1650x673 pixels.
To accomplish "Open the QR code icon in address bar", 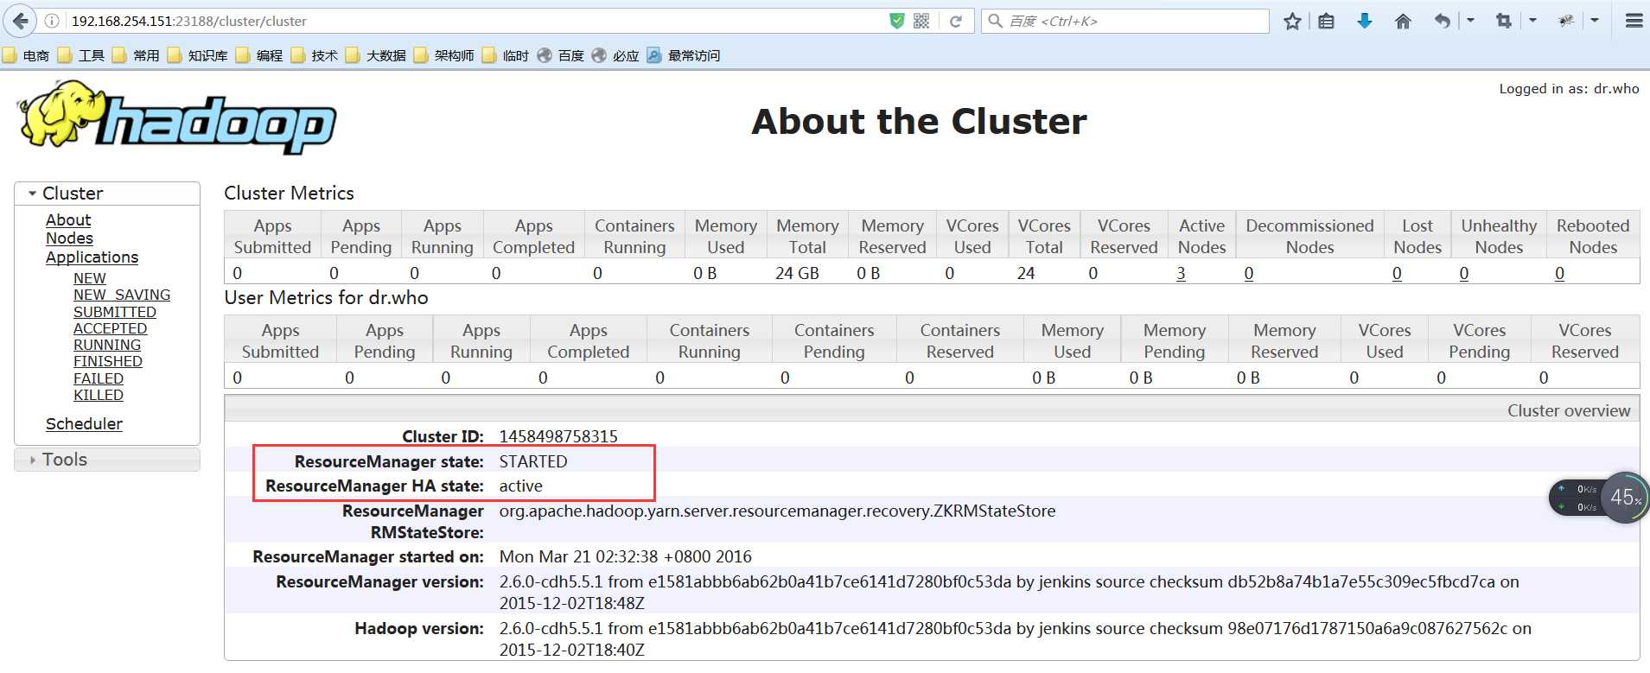I will coord(921,21).
